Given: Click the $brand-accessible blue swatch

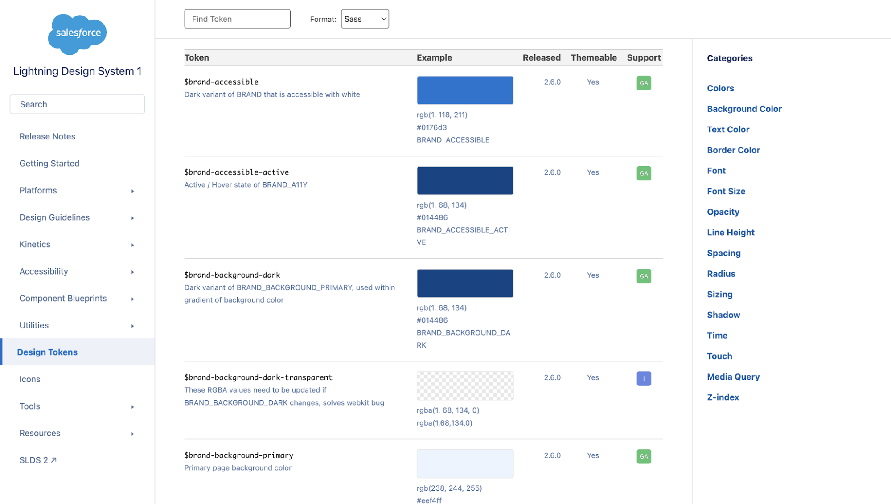Looking at the screenshot, I should [x=465, y=90].
